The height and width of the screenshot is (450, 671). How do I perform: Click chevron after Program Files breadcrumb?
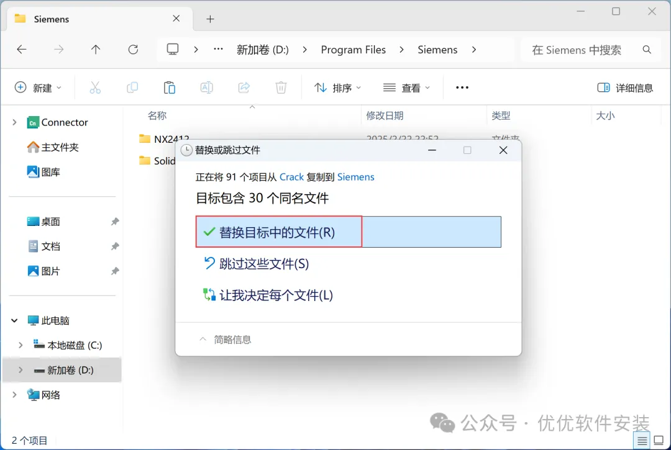click(x=401, y=50)
